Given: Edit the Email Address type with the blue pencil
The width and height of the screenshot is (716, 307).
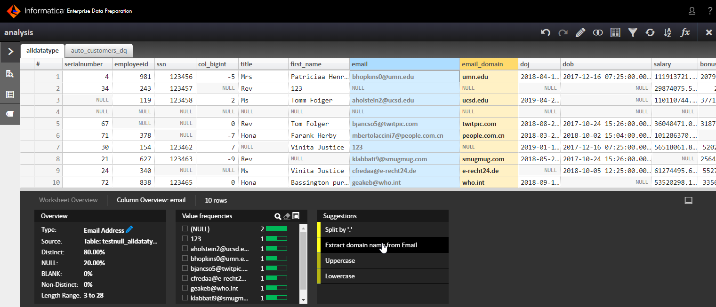Looking at the screenshot, I should pos(129,230).
